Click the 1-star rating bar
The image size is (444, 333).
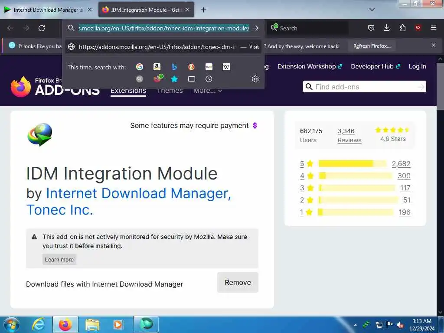tap(356, 212)
